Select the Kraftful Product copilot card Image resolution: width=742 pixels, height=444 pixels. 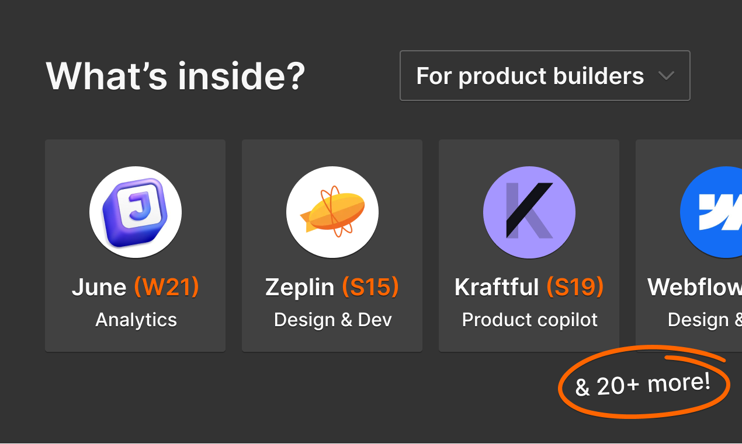(x=529, y=246)
